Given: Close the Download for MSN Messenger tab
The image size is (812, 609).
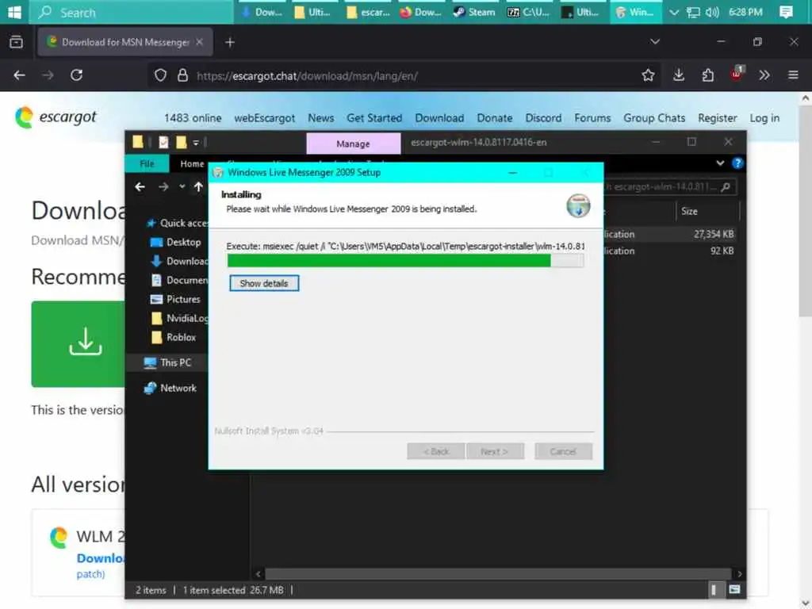Looking at the screenshot, I should (199, 42).
